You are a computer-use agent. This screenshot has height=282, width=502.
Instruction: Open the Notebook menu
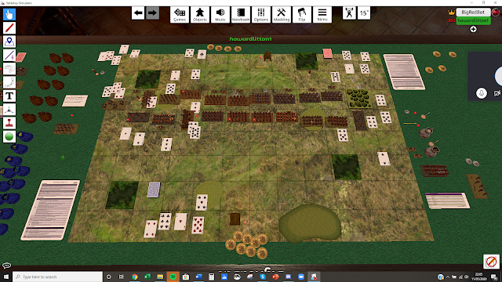pos(241,14)
